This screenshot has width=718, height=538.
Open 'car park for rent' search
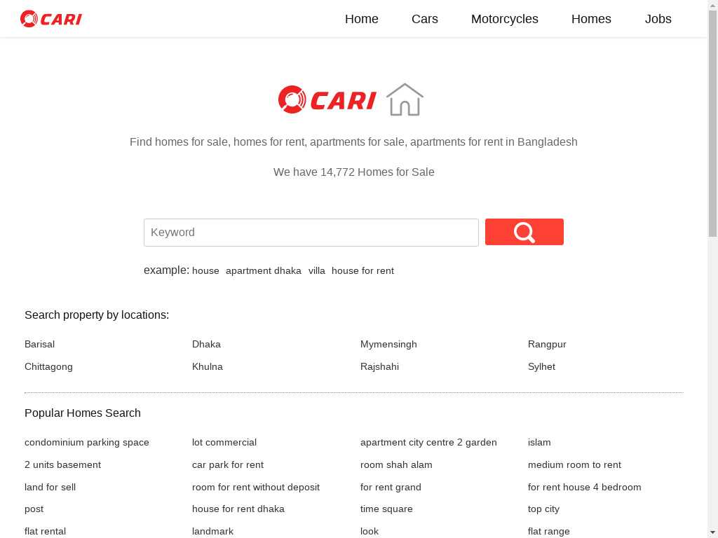pyautogui.click(x=228, y=465)
